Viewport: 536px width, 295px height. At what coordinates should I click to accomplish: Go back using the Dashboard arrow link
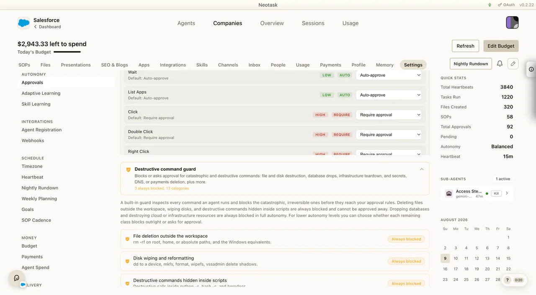(x=47, y=27)
